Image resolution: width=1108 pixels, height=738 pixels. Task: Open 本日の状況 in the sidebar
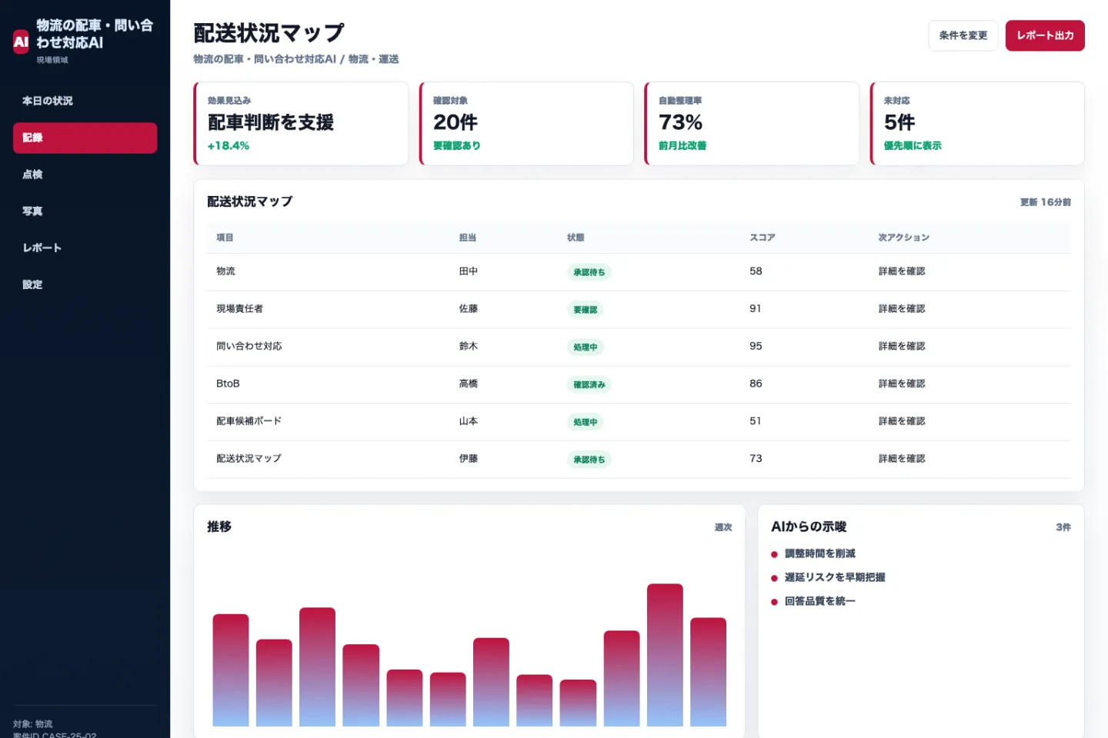pyautogui.click(x=85, y=101)
